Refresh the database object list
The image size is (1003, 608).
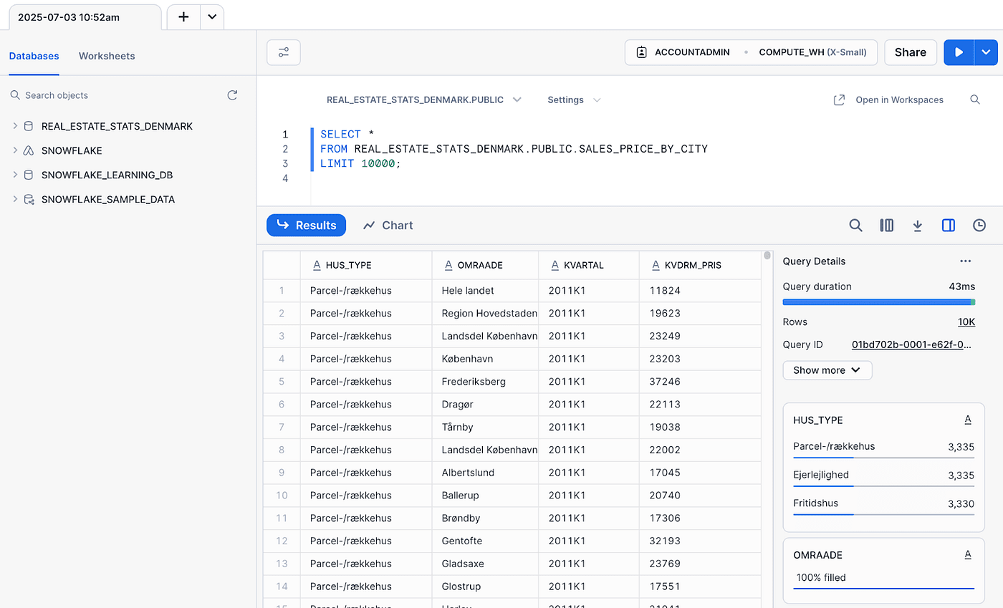pyautogui.click(x=232, y=95)
